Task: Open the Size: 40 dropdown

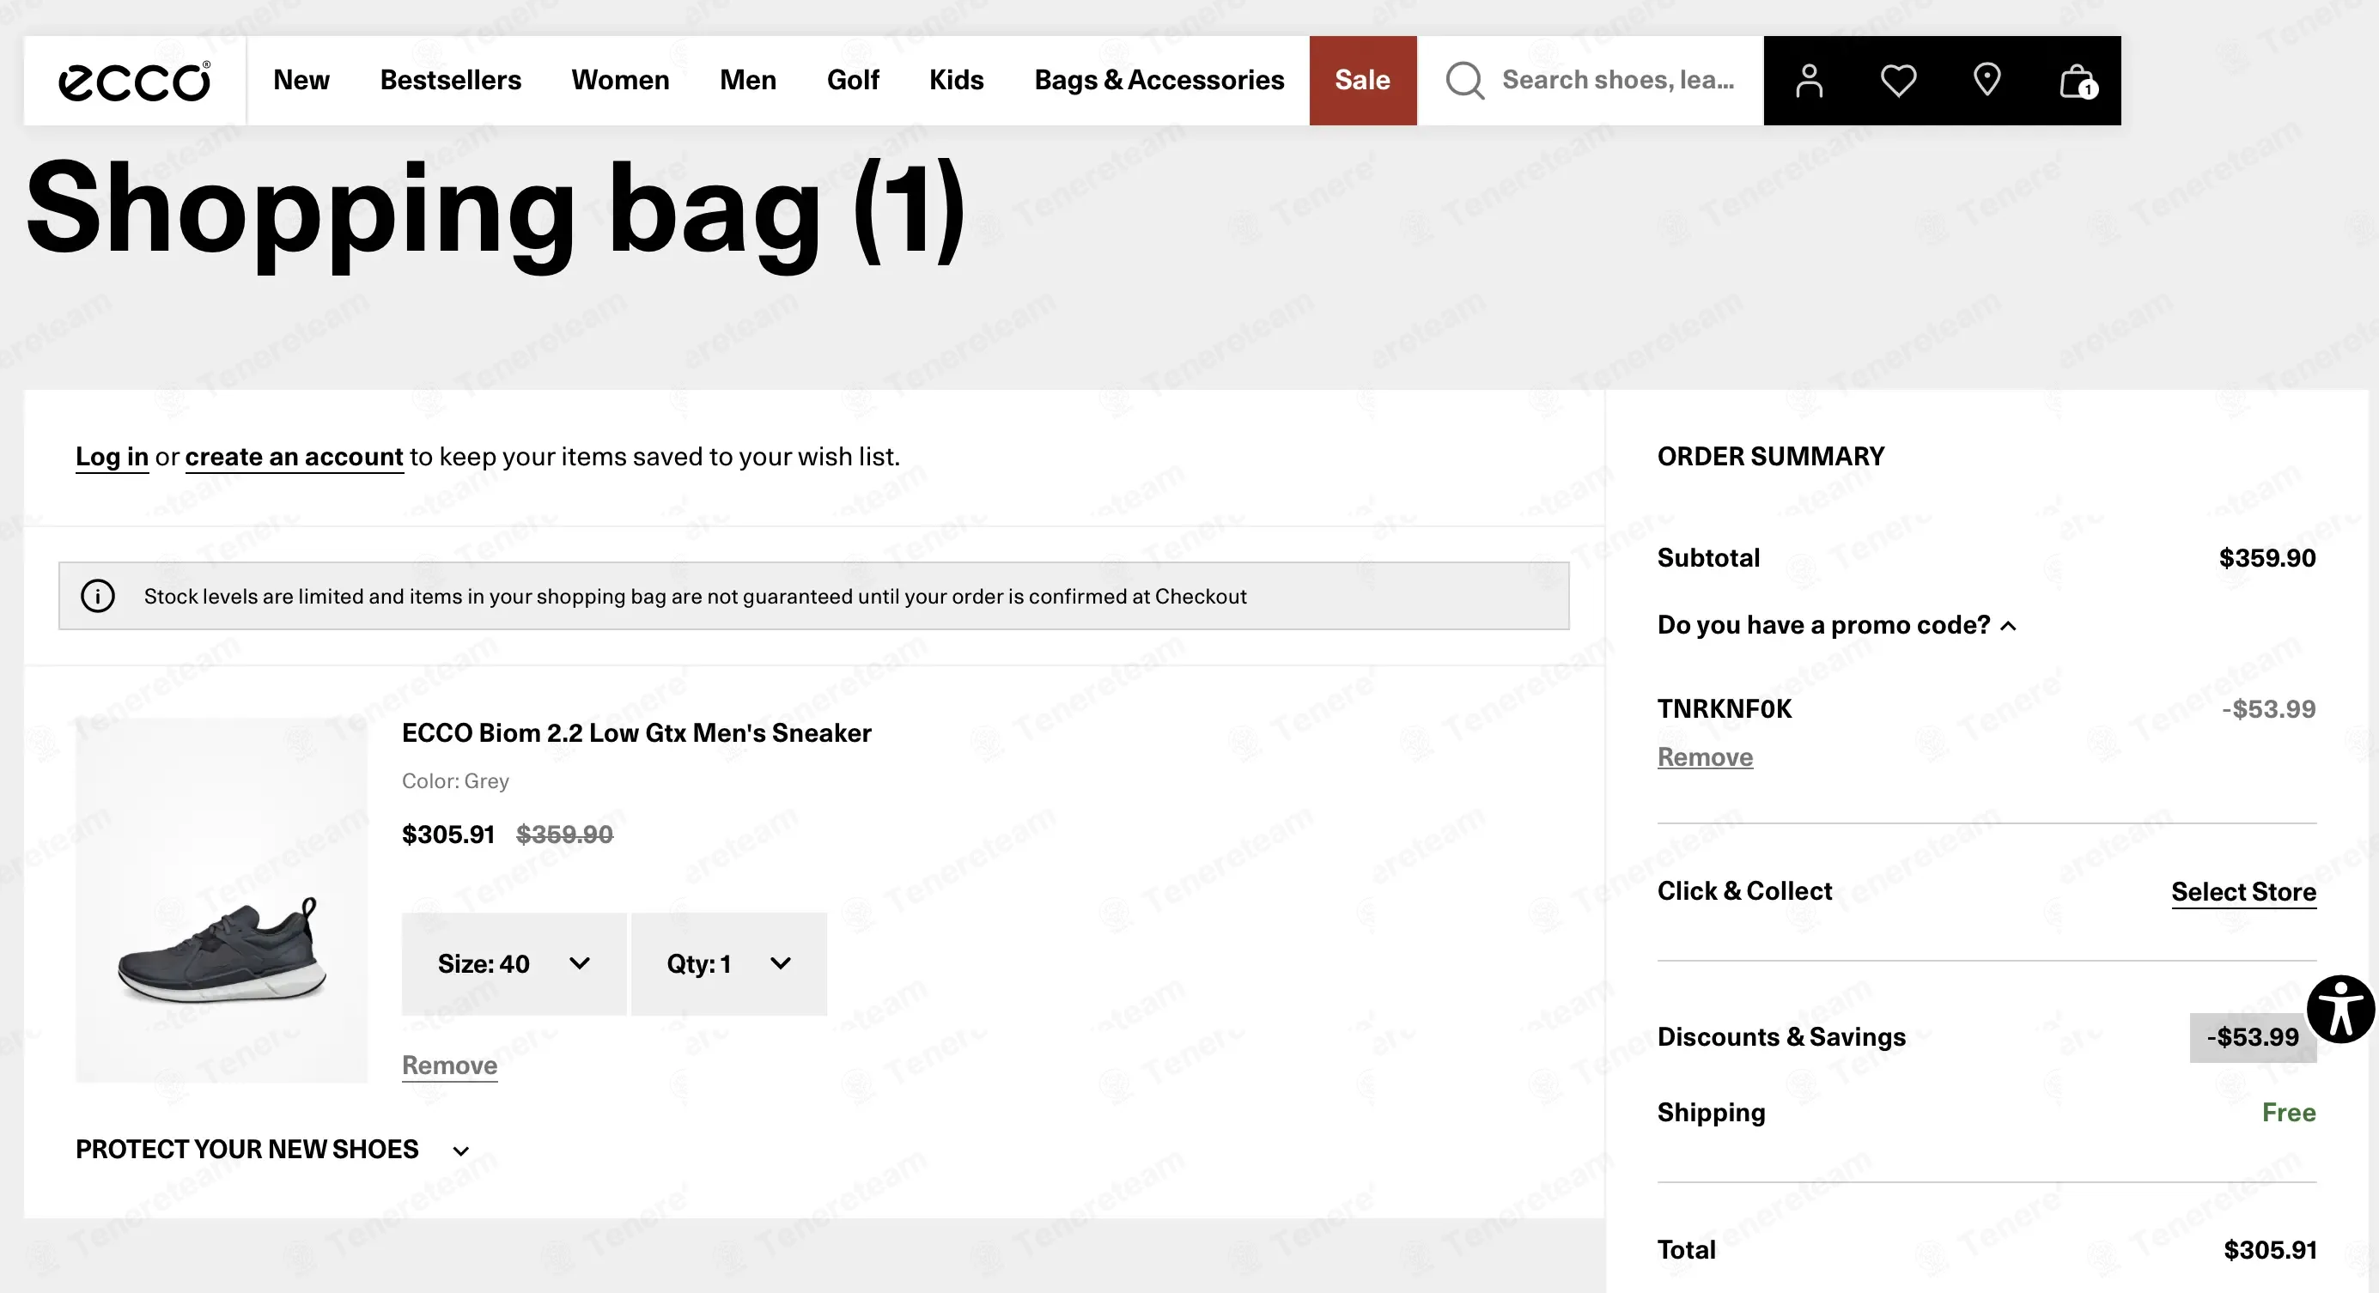Action: pyautogui.click(x=514, y=963)
